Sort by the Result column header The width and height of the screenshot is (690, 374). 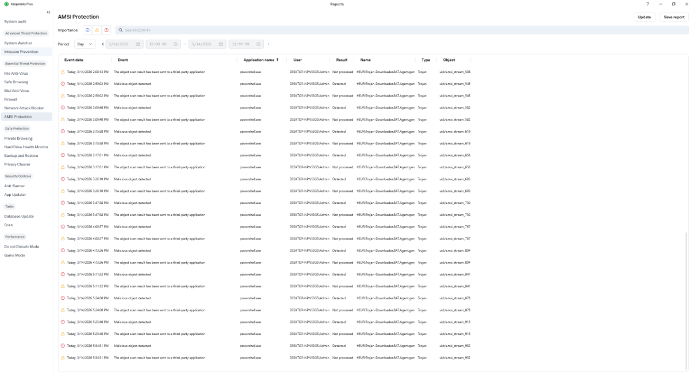pyautogui.click(x=342, y=60)
